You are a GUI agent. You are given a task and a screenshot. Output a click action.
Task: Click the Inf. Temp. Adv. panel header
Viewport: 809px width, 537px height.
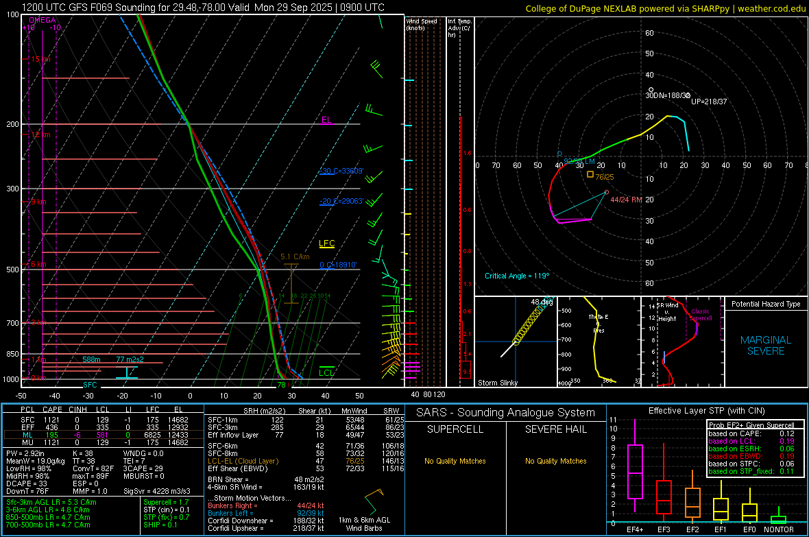[x=459, y=28]
